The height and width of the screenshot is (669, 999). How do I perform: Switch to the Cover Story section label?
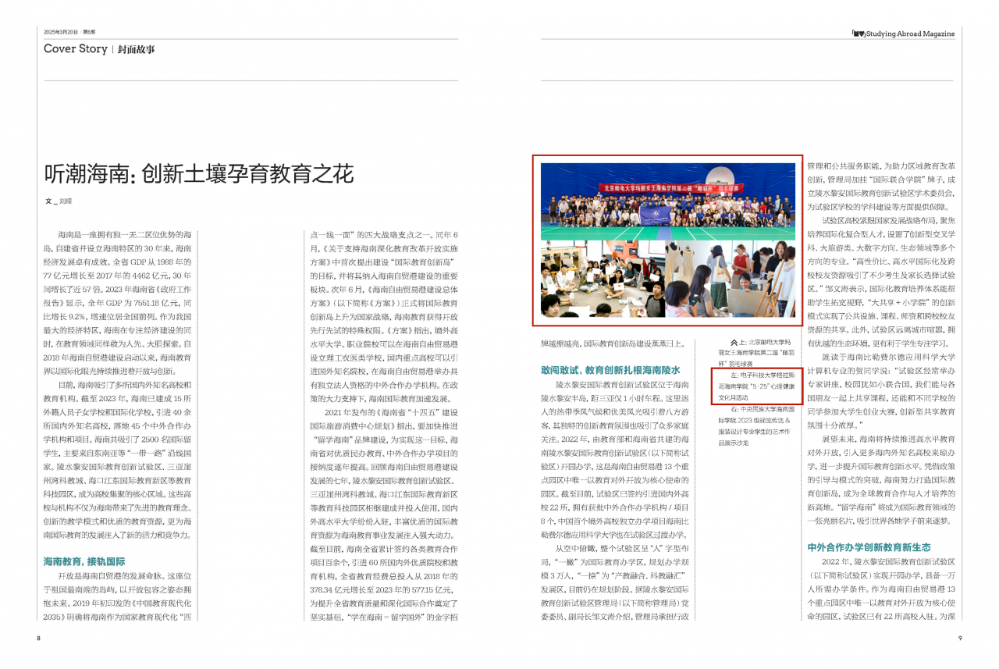coord(75,48)
